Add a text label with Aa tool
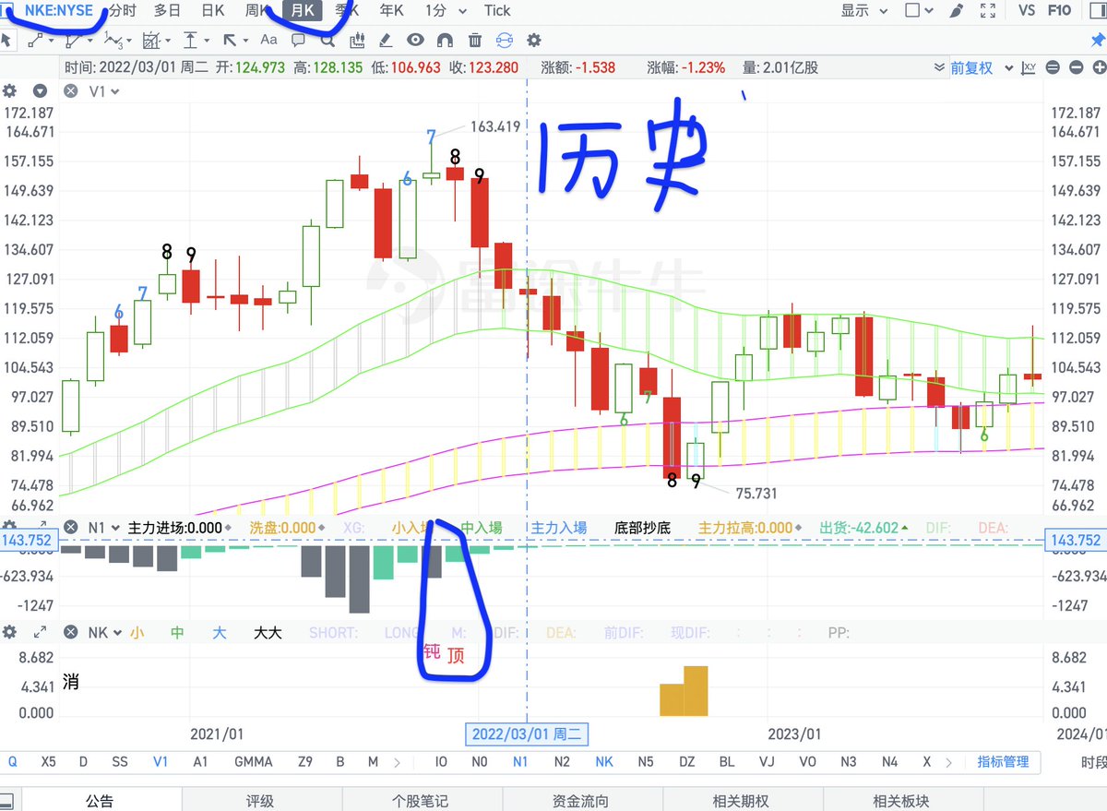1107x811 pixels. point(268,40)
